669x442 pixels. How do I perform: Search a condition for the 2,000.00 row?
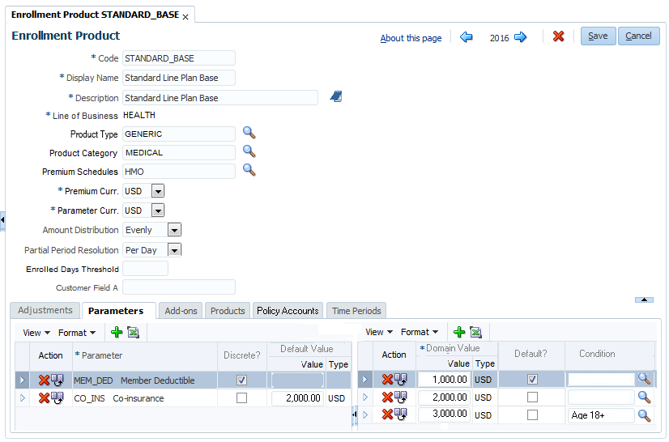coord(644,397)
